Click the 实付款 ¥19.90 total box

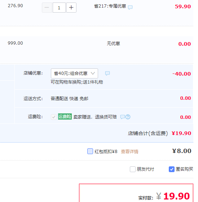point(136,193)
